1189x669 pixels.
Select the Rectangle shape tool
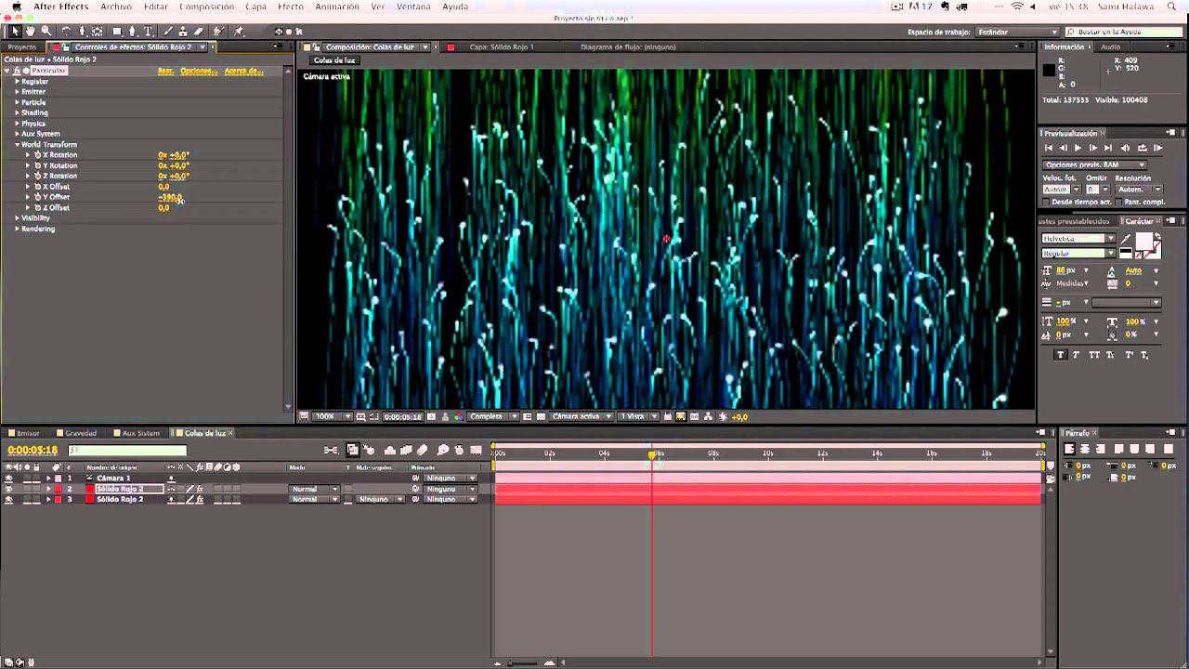pyautogui.click(x=117, y=31)
